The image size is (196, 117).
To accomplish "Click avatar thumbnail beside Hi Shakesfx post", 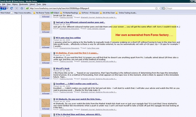I will [45, 103].
